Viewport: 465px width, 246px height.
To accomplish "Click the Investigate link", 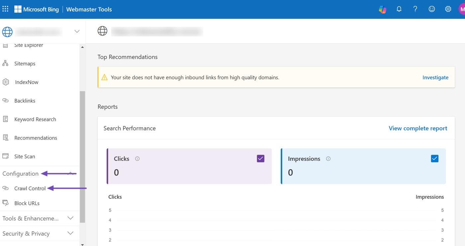I will click(x=435, y=77).
